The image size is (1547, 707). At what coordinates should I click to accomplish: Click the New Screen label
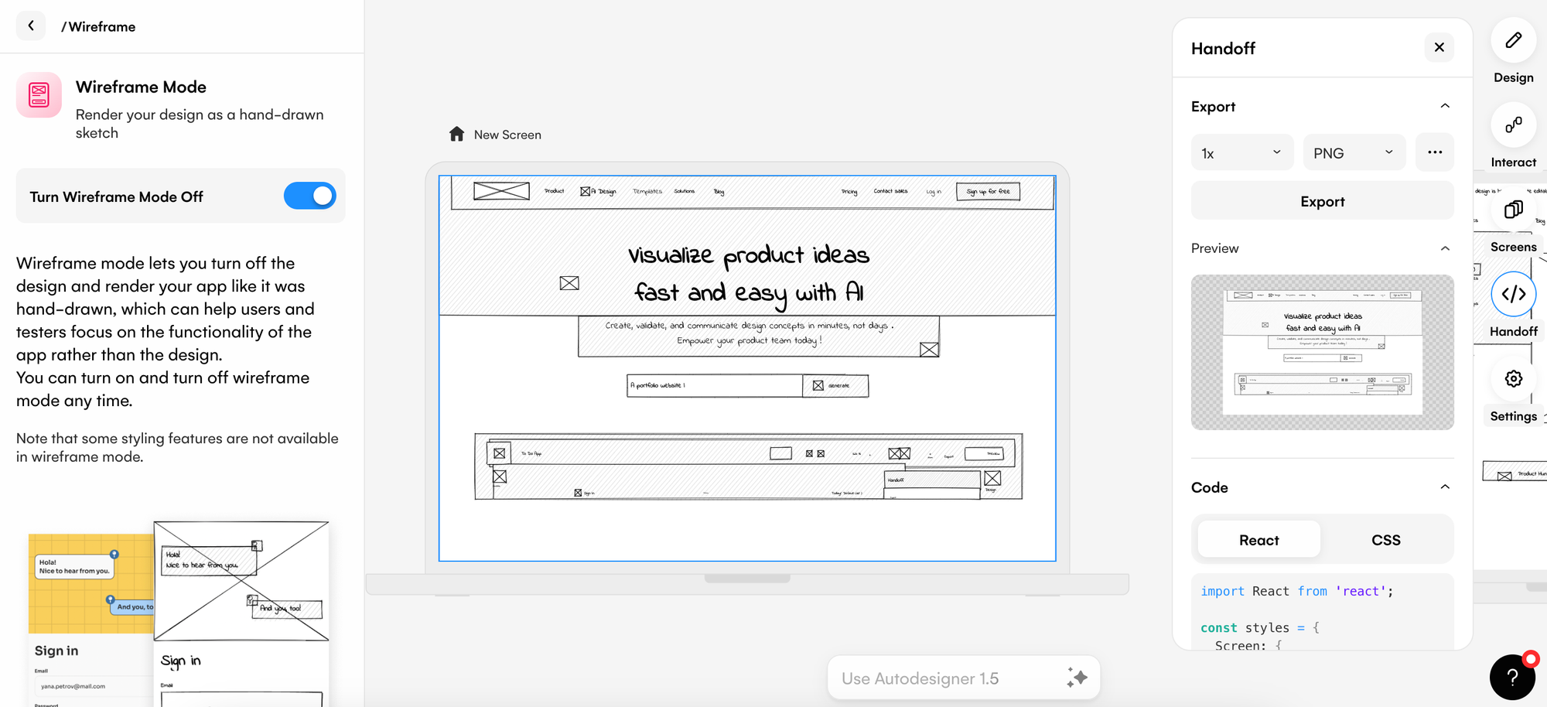pos(507,135)
